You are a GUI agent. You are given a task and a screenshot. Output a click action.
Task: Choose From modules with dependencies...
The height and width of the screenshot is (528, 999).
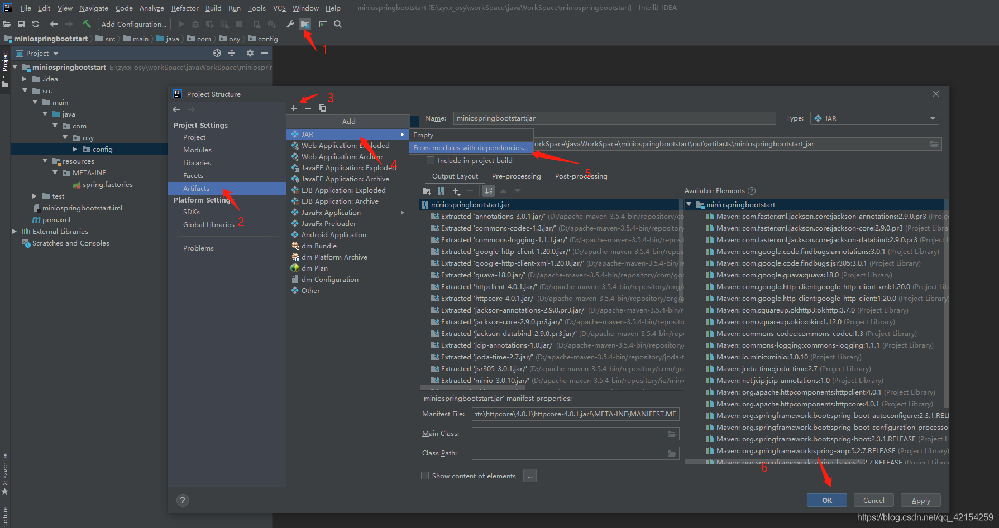click(471, 148)
